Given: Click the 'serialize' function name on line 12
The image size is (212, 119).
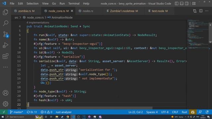Looking at the screenshot, I should [x=47, y=61].
